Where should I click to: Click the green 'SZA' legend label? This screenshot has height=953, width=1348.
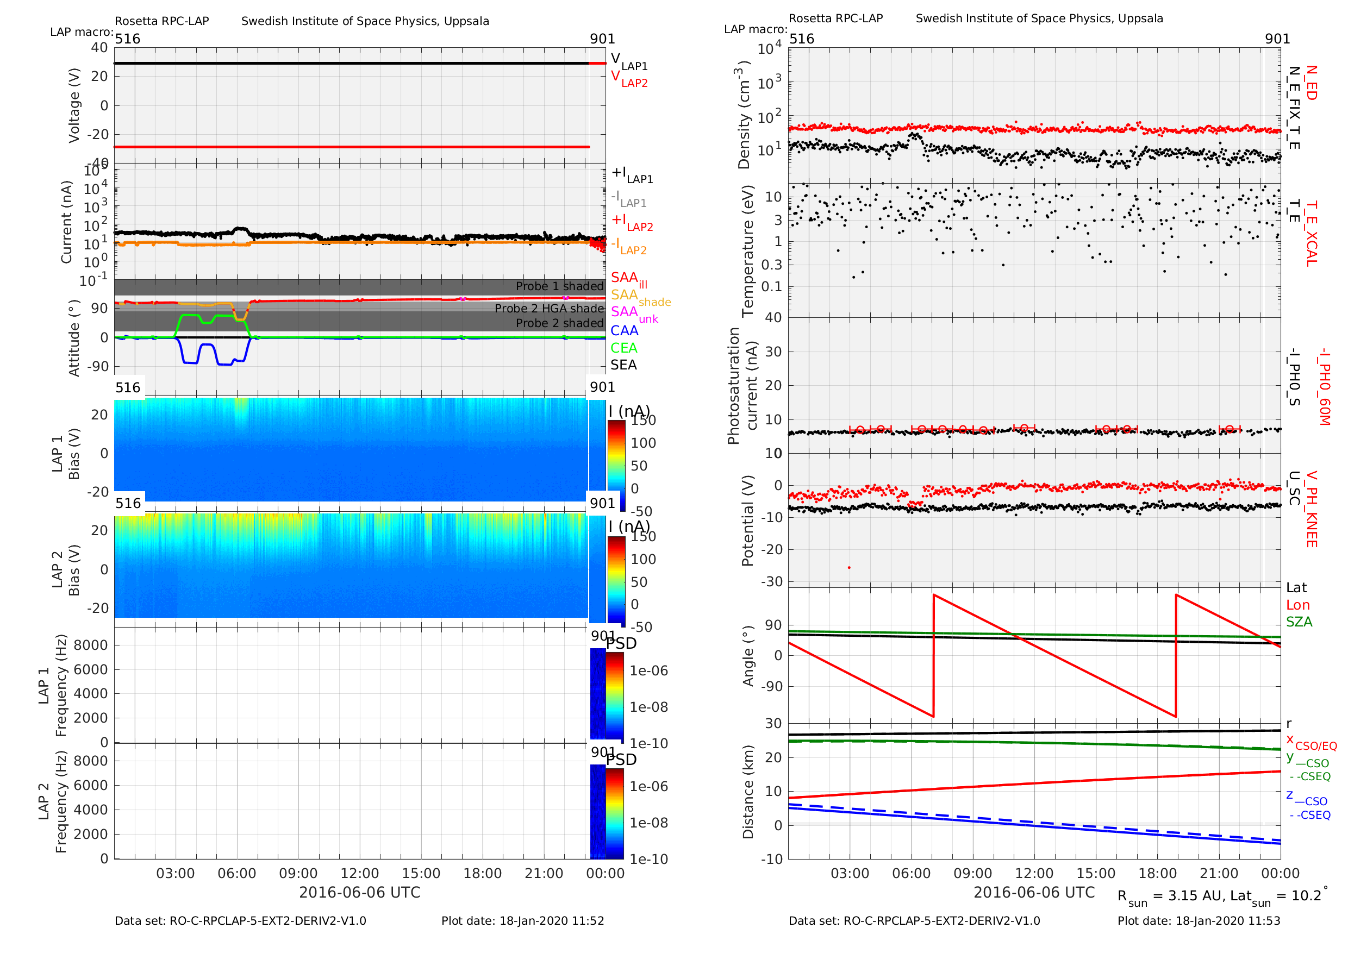pos(1299,622)
